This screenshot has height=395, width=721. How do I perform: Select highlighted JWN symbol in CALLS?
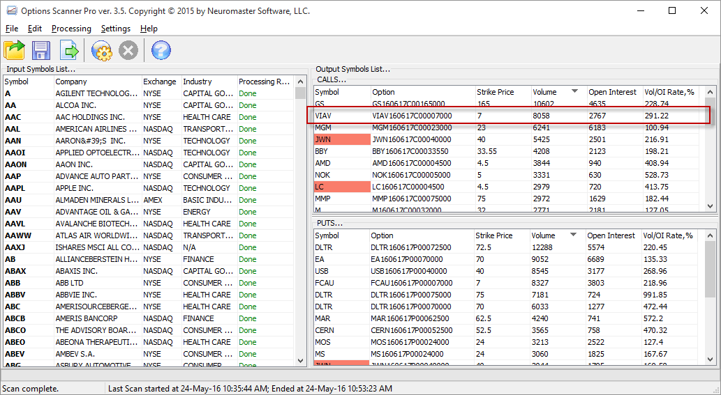[342, 139]
